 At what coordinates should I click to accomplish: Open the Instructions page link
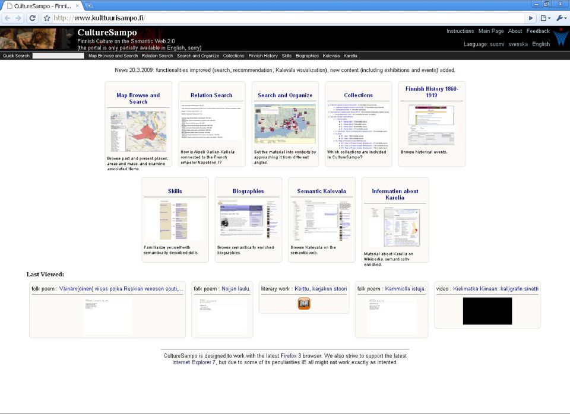pos(460,31)
